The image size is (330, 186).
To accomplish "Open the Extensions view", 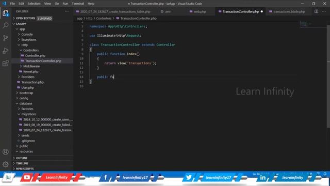I will click(x=6, y=63).
